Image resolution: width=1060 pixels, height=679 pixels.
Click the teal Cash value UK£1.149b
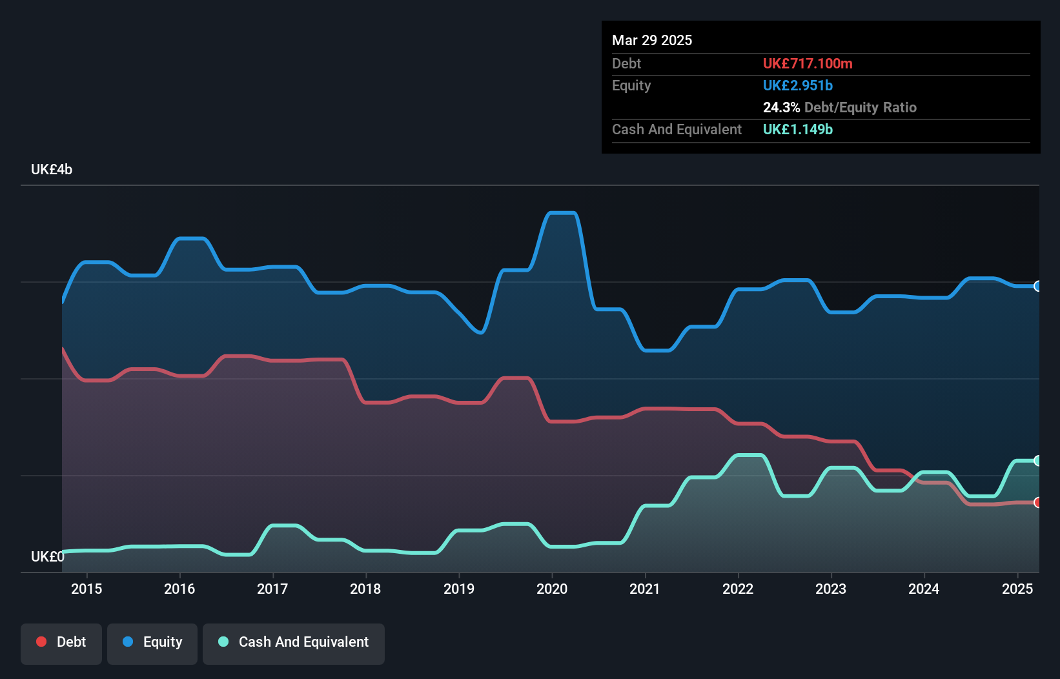click(798, 129)
